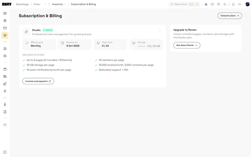The image size is (251, 157).
Task: Click '10 members per page' feature
Action: [112, 60]
